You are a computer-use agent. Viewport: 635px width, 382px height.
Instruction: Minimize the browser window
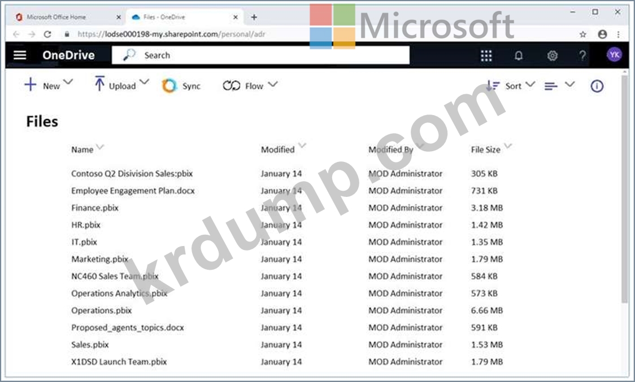(573, 12)
